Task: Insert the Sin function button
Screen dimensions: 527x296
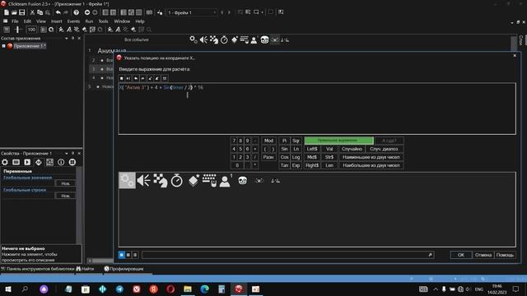Action: pos(284,149)
